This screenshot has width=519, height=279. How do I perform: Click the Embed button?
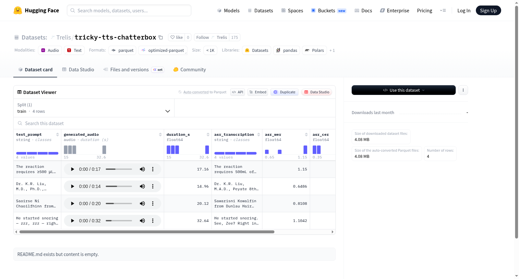(258, 92)
